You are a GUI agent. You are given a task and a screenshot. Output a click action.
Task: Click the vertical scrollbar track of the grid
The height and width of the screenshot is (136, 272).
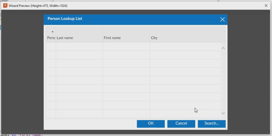click(x=223, y=80)
